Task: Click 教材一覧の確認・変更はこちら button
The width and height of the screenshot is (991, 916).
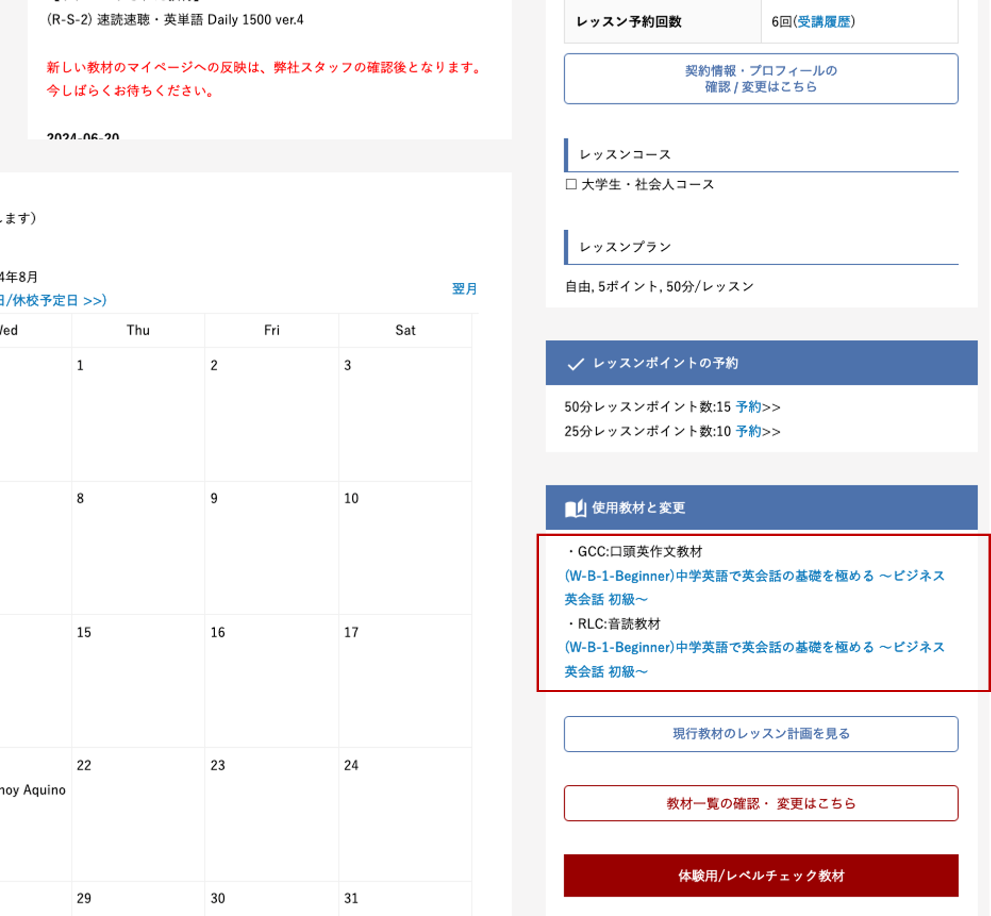Action: click(761, 803)
